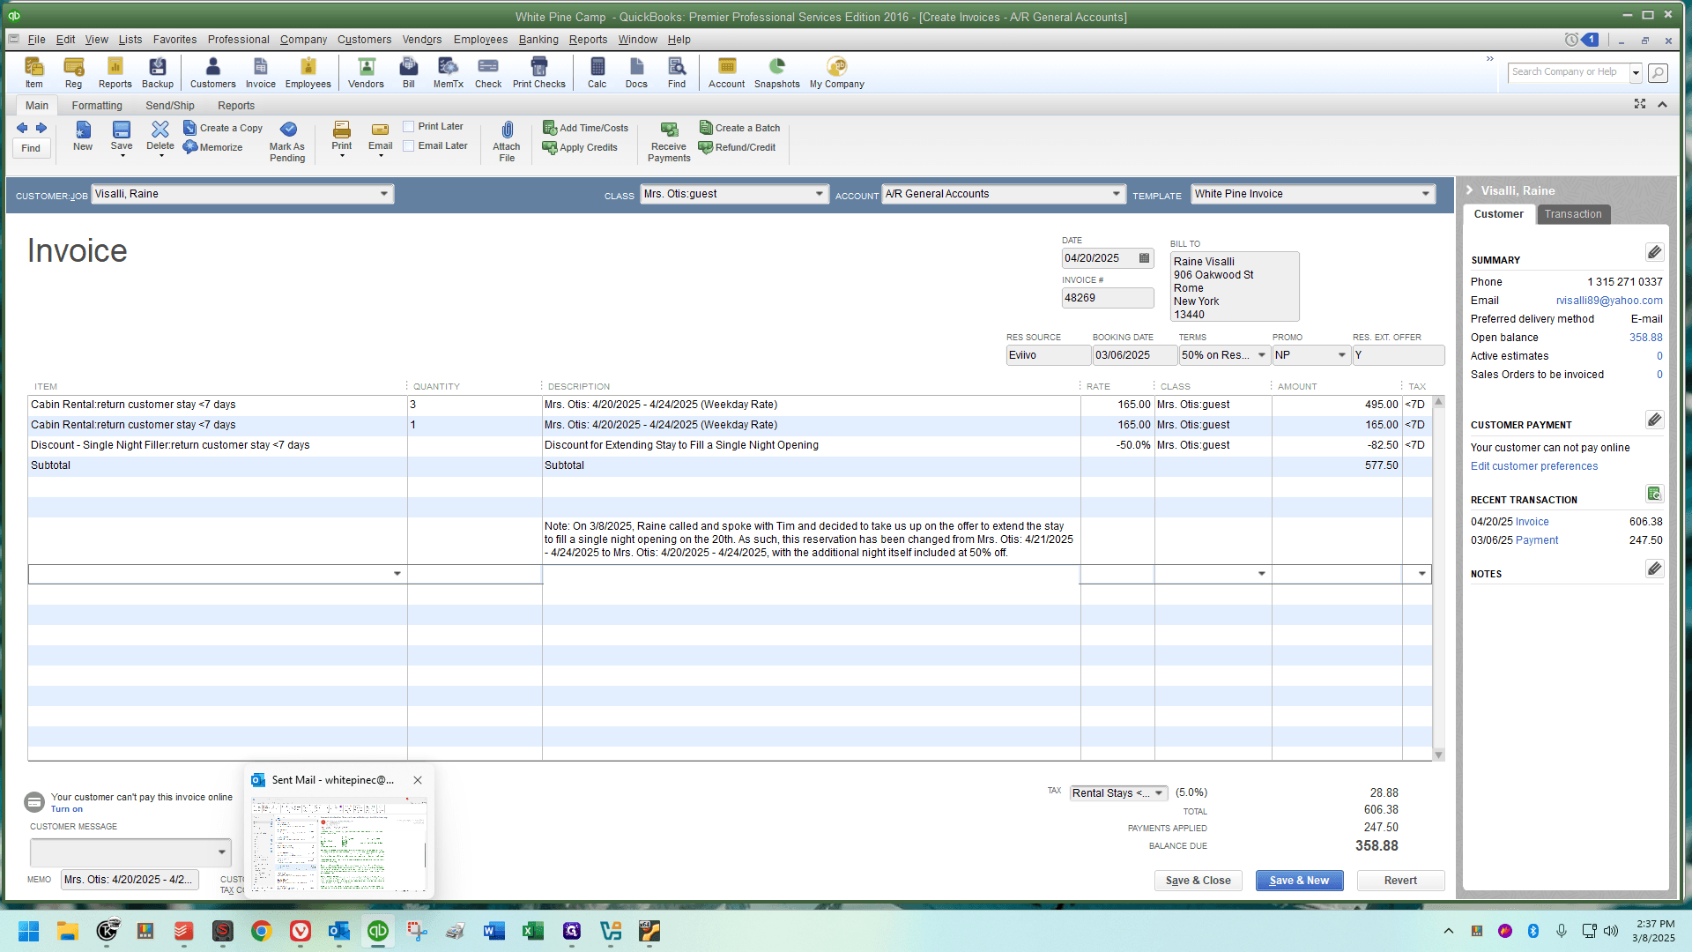Expand the Class dropdown
The image size is (1692, 952).
820,194
